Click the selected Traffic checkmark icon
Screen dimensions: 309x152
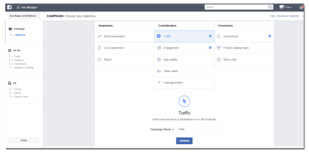pyautogui.click(x=159, y=36)
